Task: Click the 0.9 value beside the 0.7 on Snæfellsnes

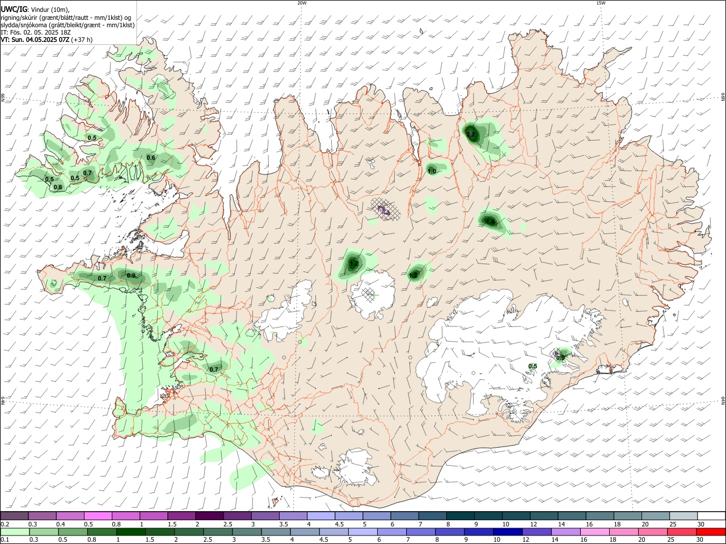Action: [131, 275]
